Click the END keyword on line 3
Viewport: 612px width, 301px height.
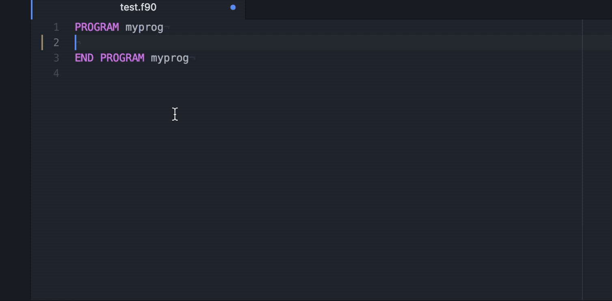(84, 58)
